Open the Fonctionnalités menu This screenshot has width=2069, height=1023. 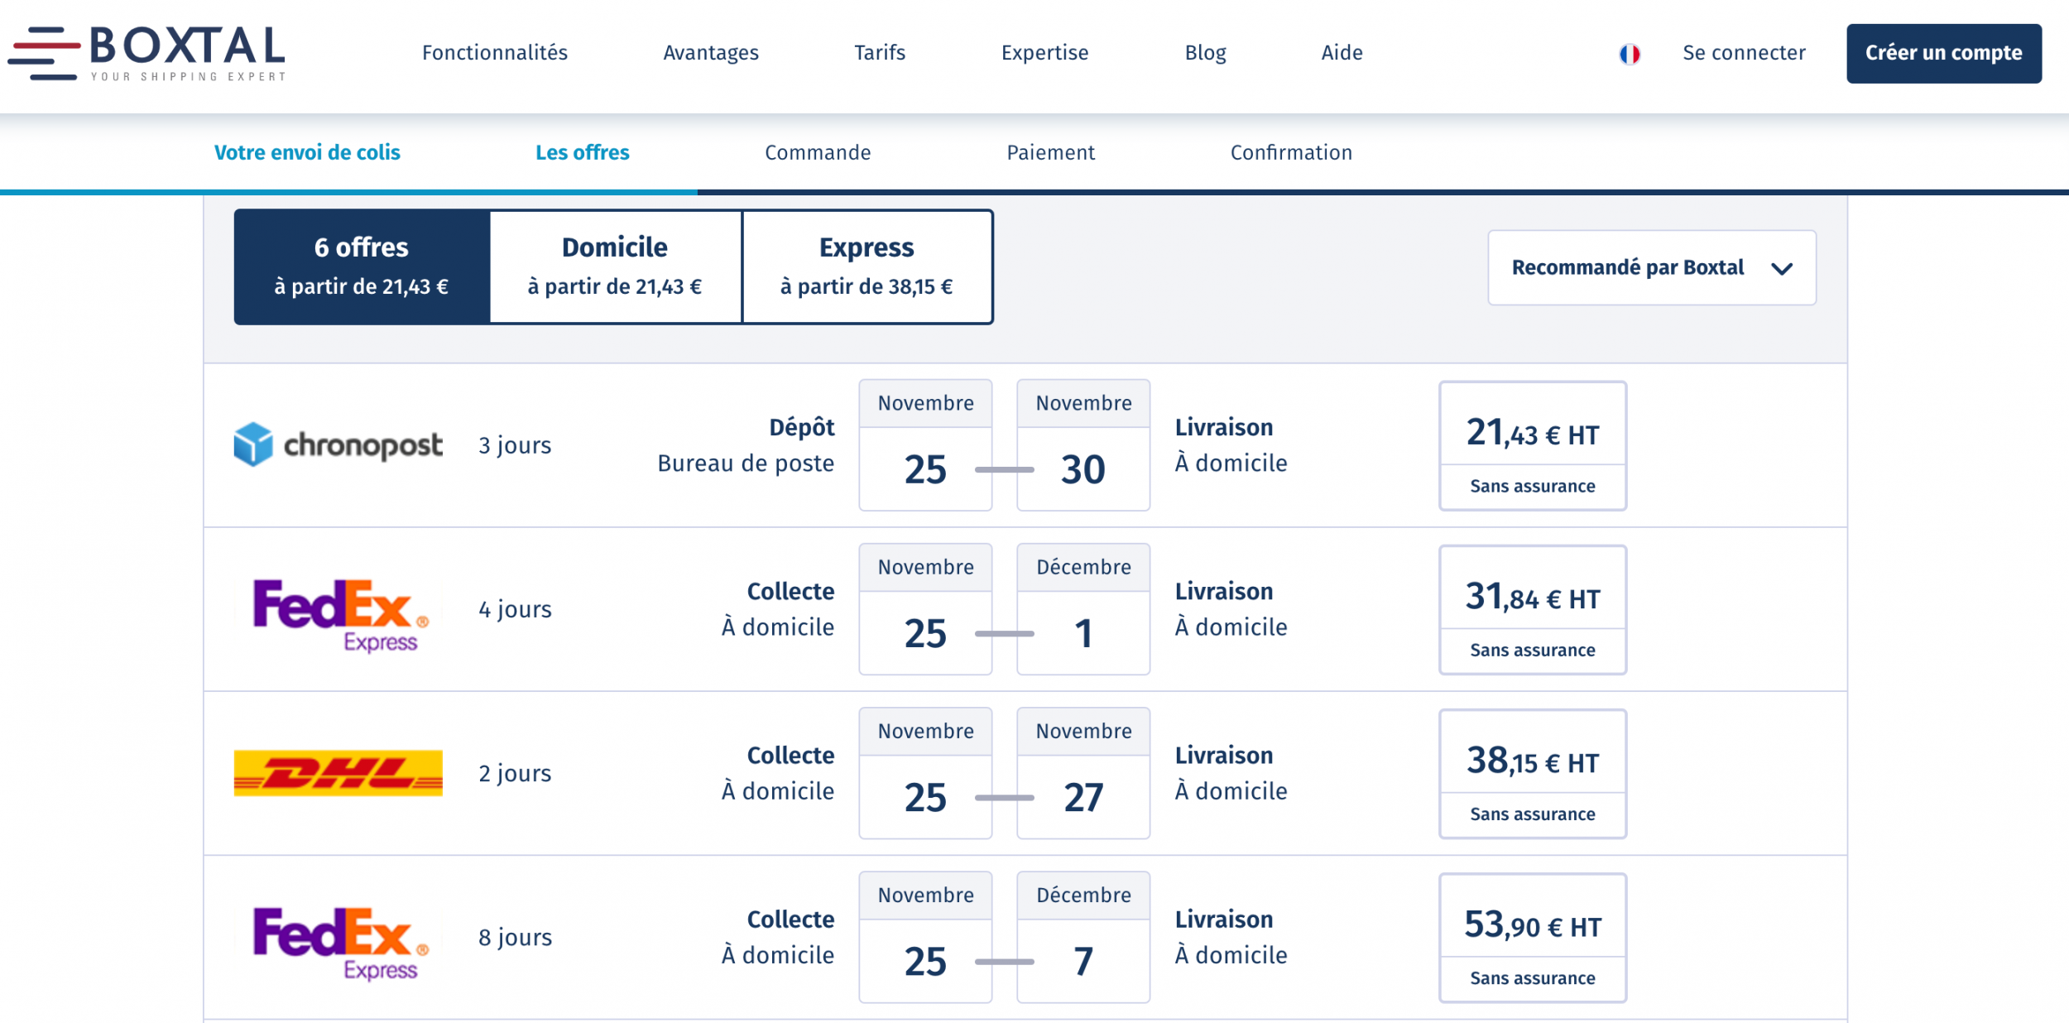494,53
